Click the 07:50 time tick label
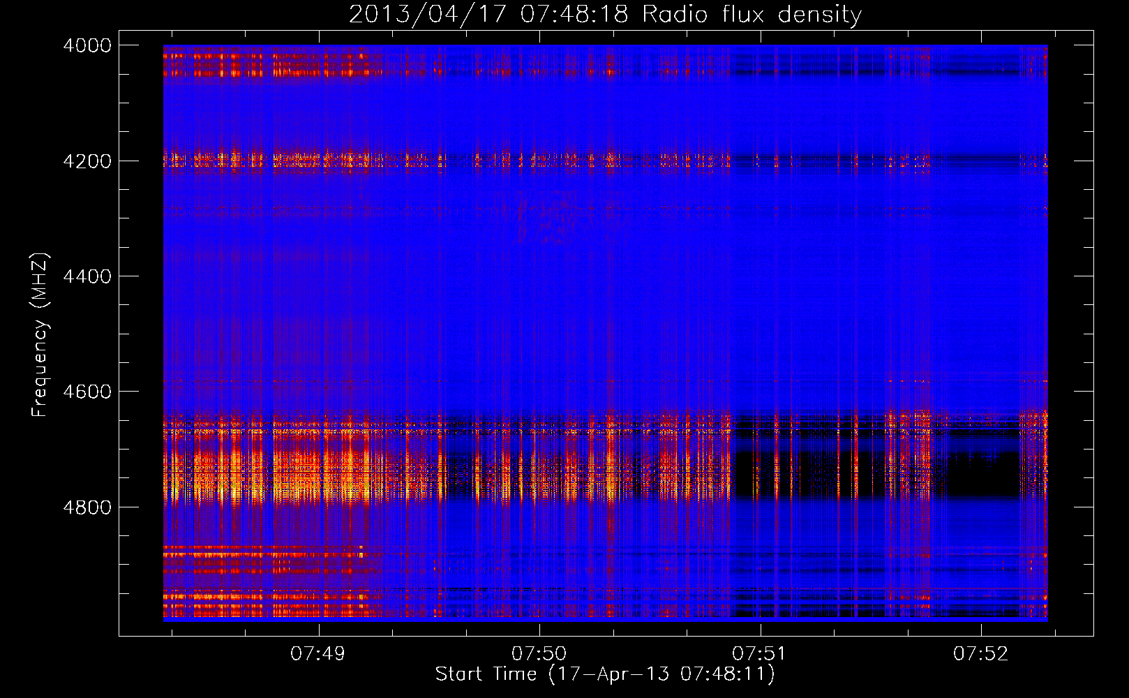 (x=539, y=654)
